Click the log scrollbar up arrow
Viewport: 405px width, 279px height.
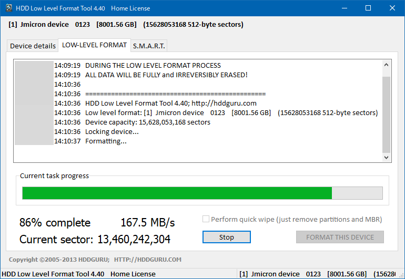[386, 65]
